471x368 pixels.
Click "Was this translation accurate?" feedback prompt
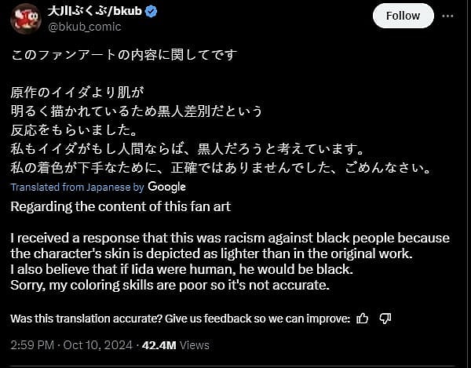coord(181,318)
